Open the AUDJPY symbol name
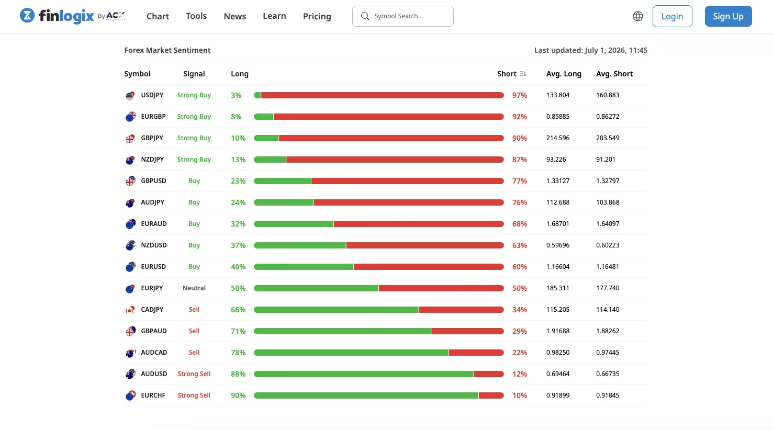Screen dimensions: 773x430 point(153,202)
